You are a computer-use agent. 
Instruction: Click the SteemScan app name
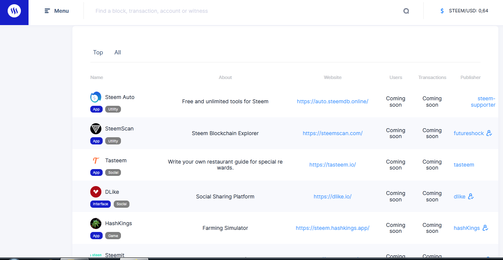(119, 129)
